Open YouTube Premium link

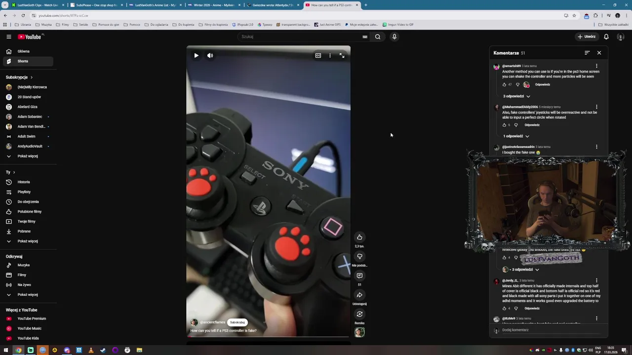[x=28, y=319]
